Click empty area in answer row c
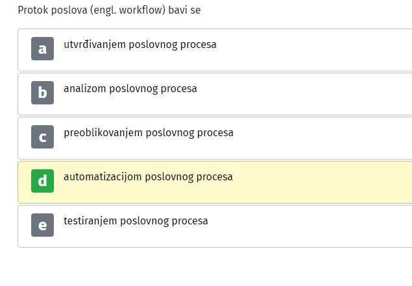 click(315, 138)
